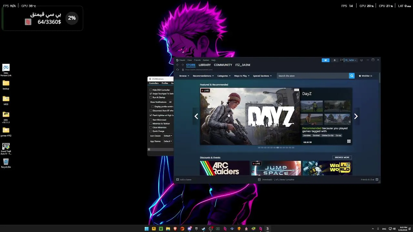Open the Controllers tab in DS4Windows
The image size is (413, 232).
(x=154, y=83)
